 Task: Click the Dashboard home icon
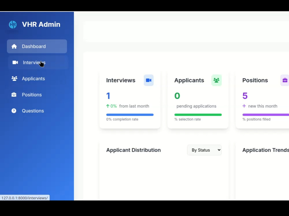point(14,46)
